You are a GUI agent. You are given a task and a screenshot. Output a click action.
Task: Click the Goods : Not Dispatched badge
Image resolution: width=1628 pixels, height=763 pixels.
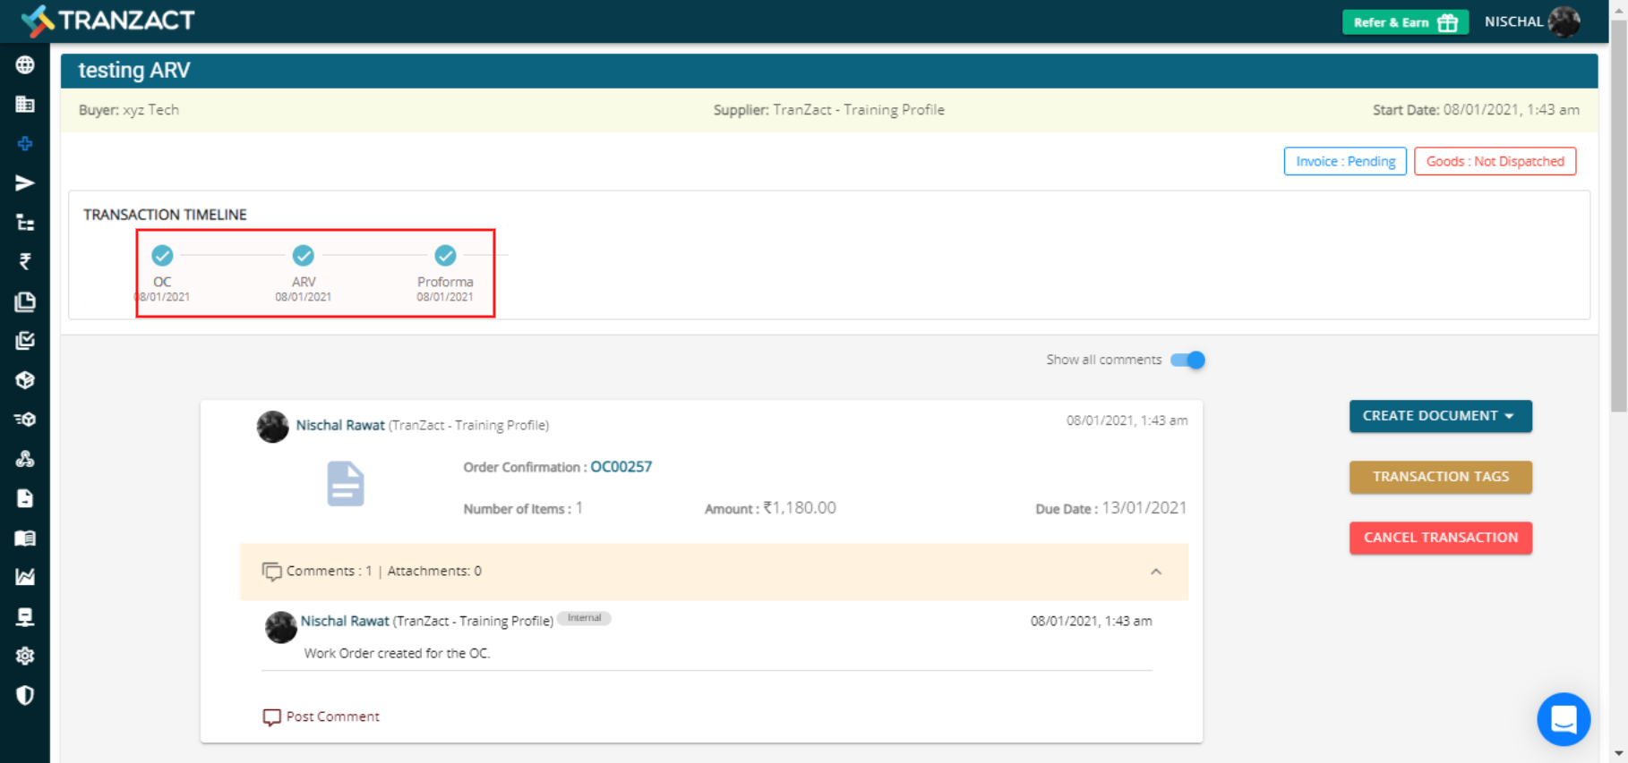[1495, 161]
